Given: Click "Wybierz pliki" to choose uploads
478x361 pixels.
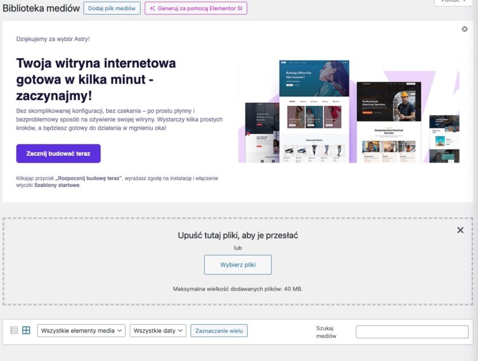Looking at the screenshot, I should tap(238, 264).
